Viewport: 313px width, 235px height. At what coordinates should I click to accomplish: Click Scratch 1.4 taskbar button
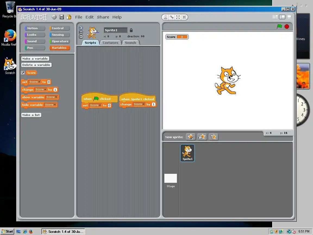(x=63, y=231)
